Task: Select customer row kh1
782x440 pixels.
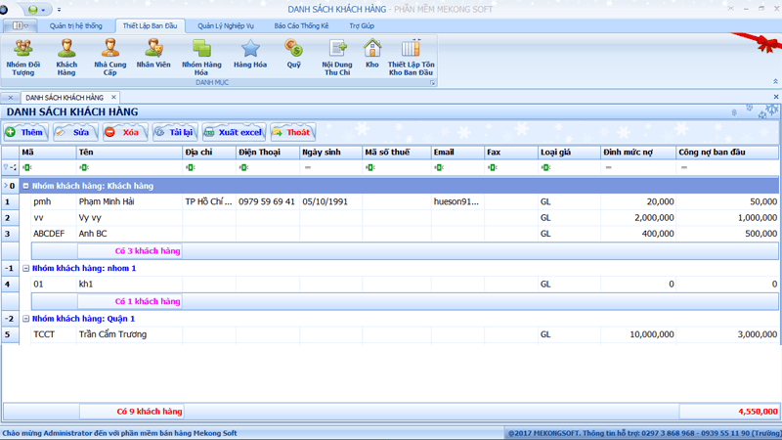Action: pos(390,285)
